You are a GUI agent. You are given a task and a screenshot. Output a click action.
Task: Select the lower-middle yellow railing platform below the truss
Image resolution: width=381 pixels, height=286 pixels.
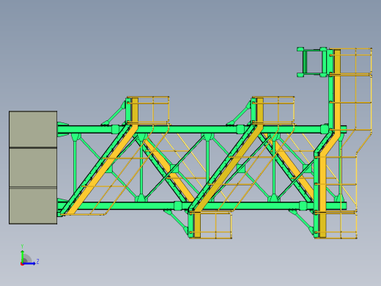pos(210,225)
